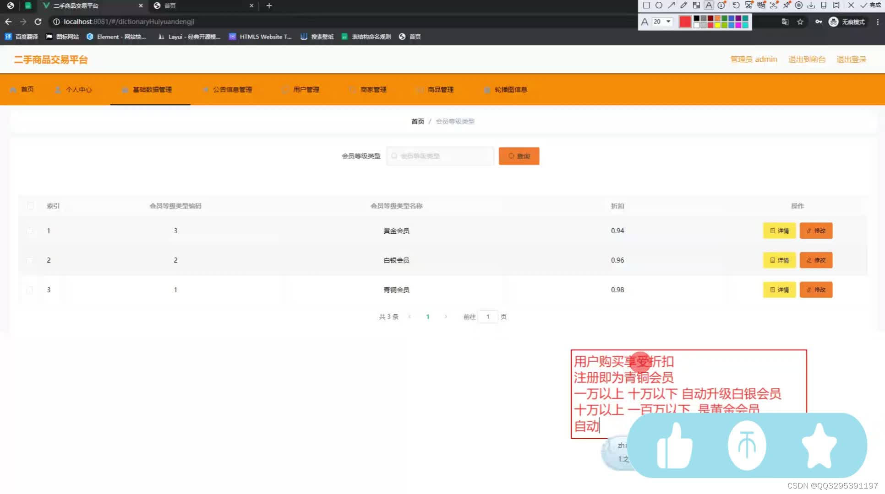Click 完成 to finish the screenshot
Viewport: 885px width, 494px height.
coord(870,5)
